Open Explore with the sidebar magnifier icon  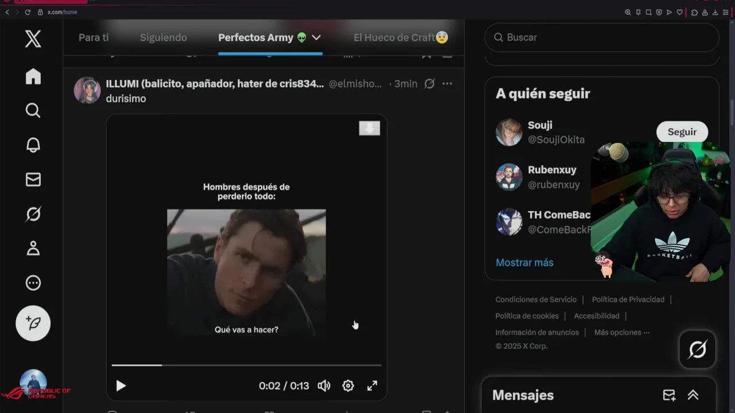[x=33, y=110]
